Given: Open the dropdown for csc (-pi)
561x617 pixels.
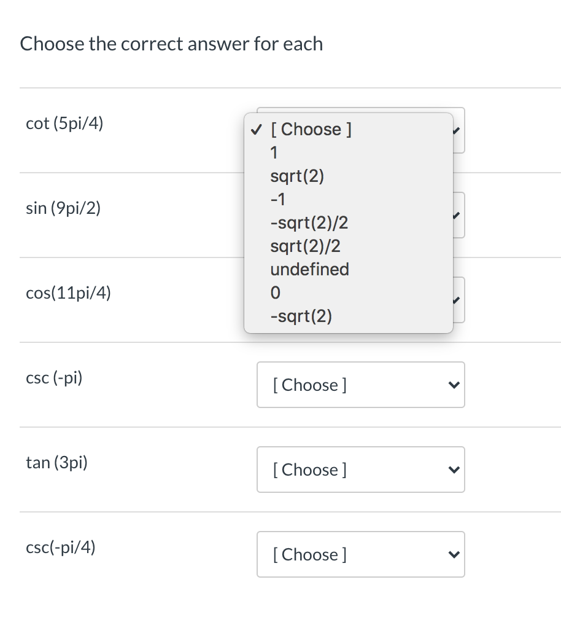Looking at the screenshot, I should [360, 385].
